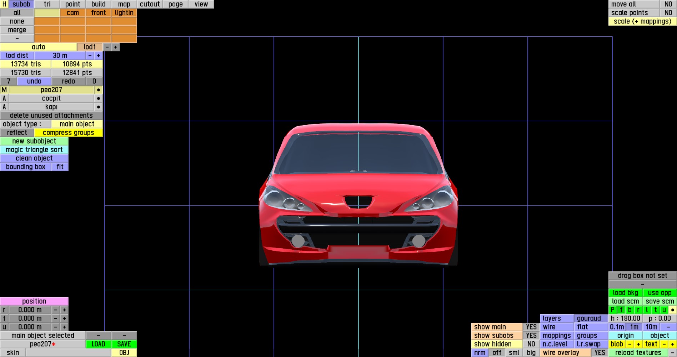
Task: Switch to the cutout tab
Action: pyautogui.click(x=150, y=4)
